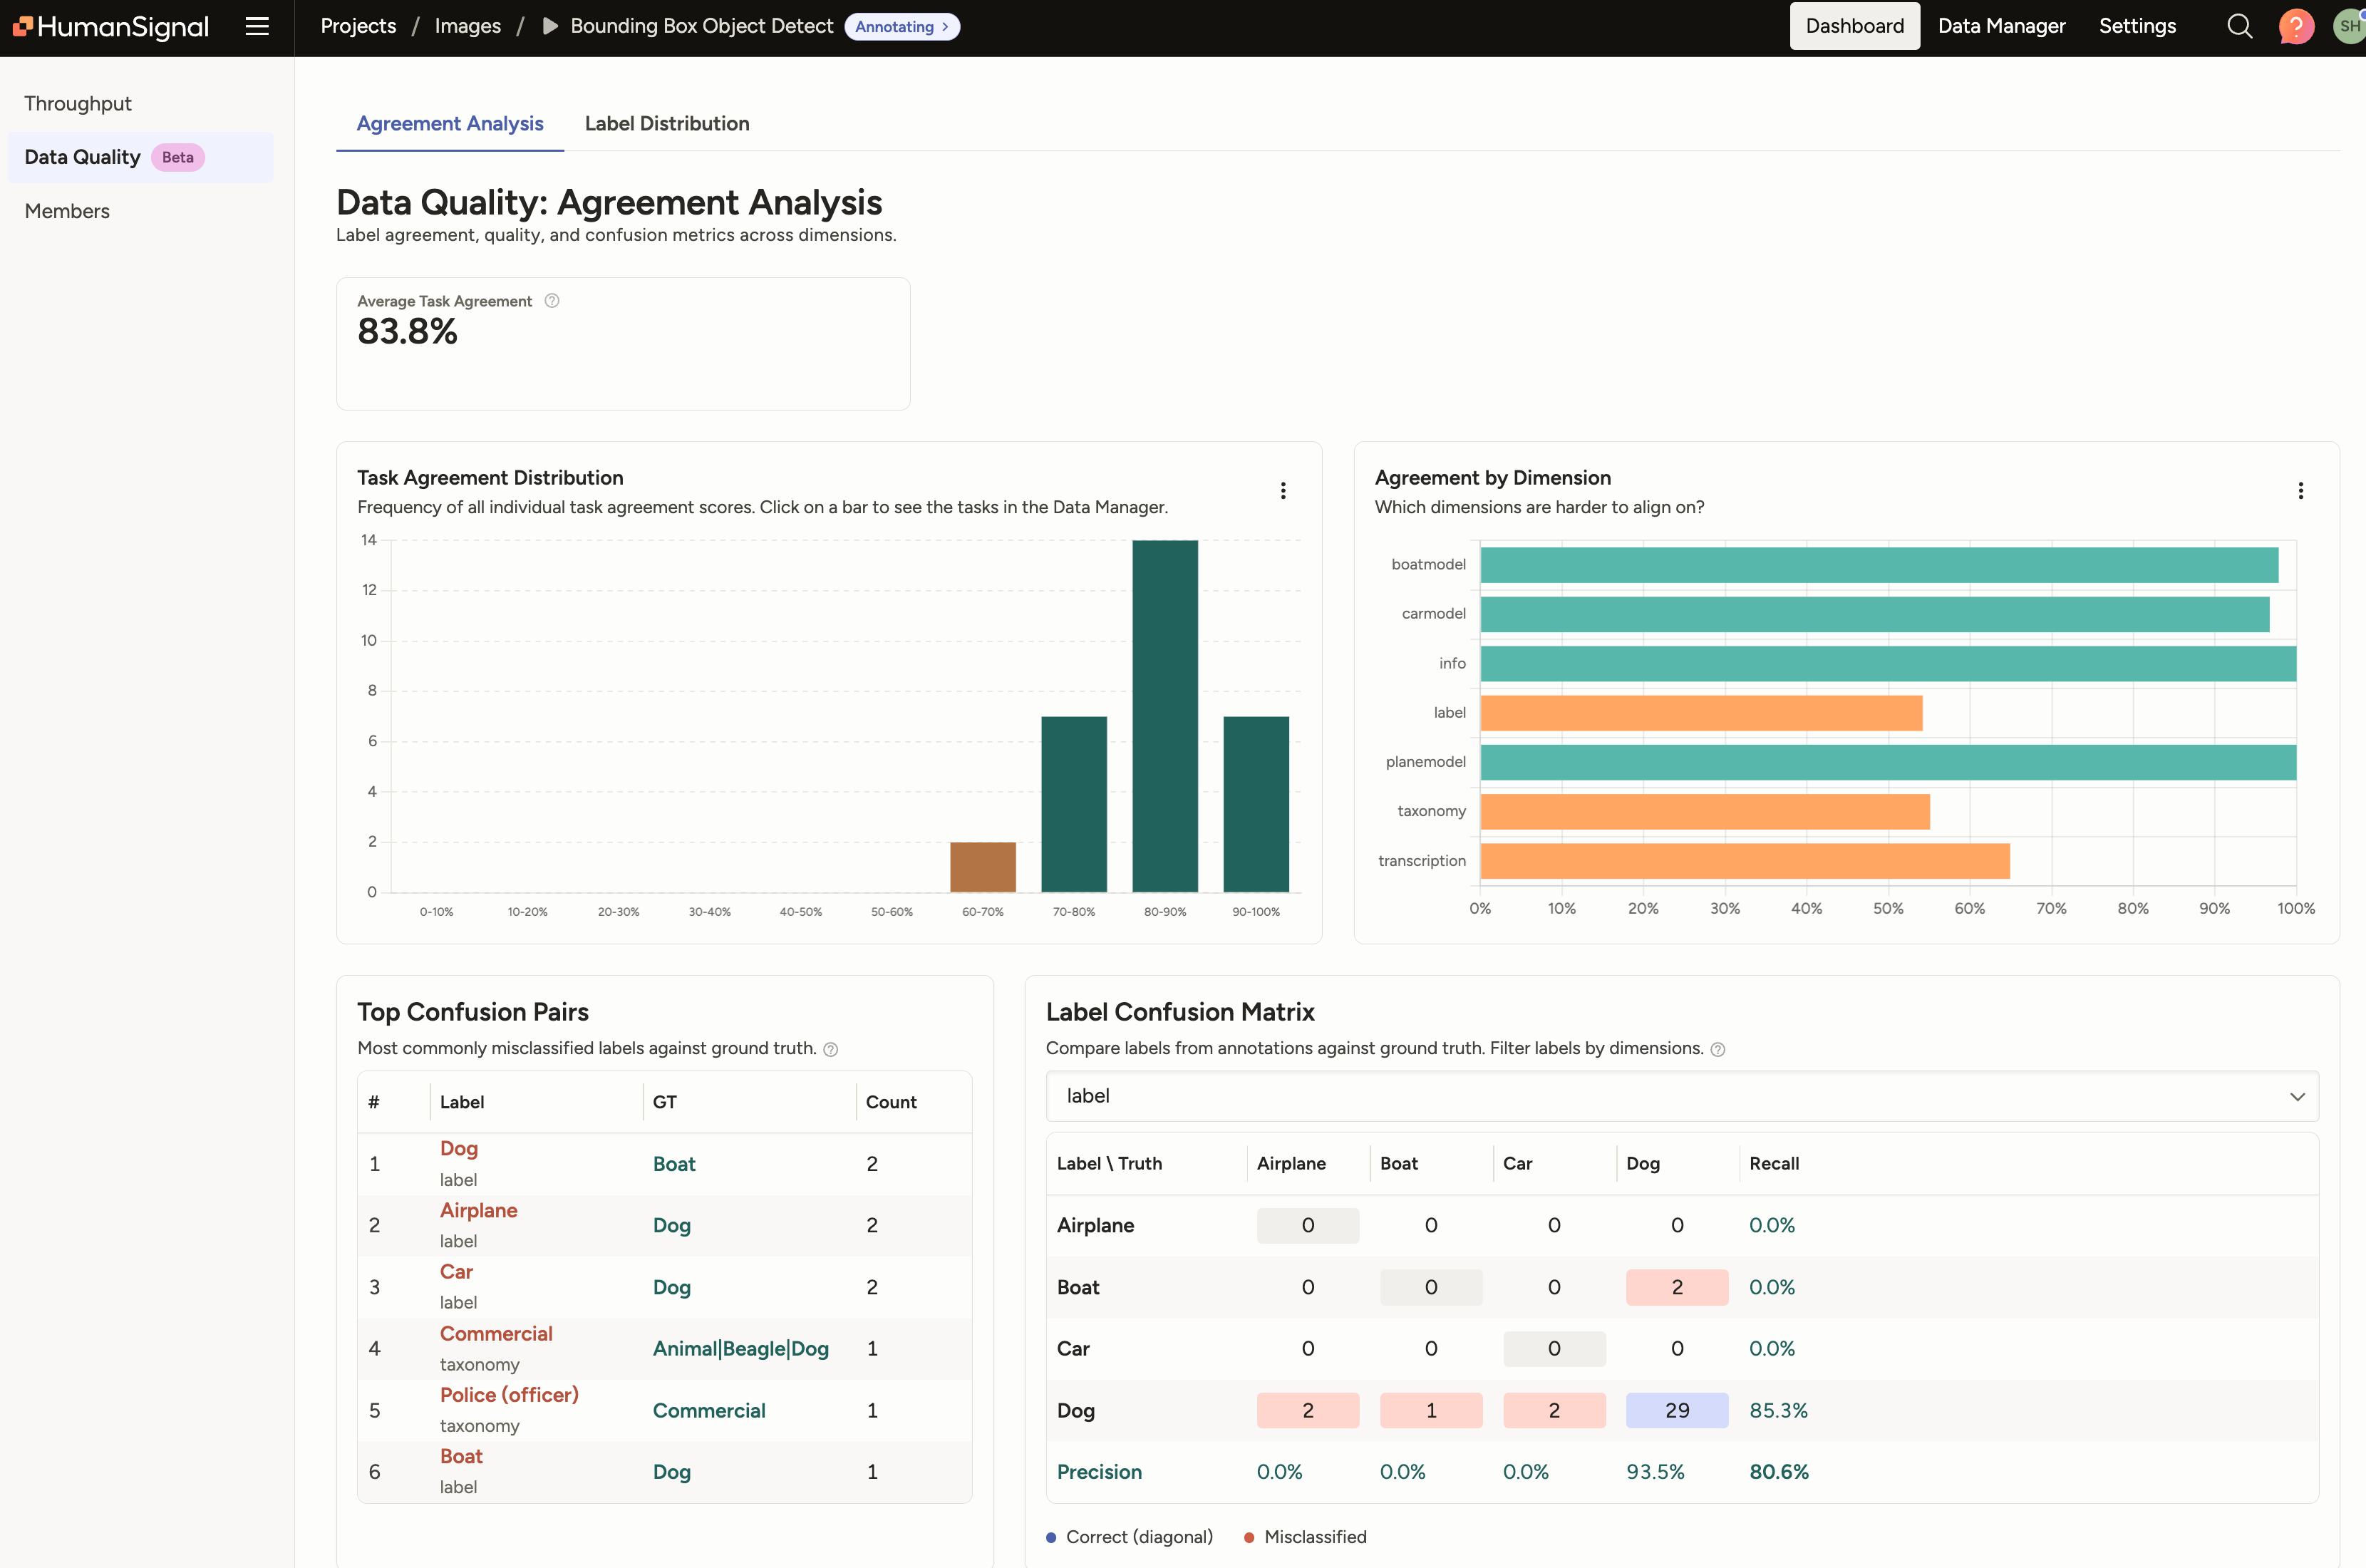Click the transcription dimension bar
Image resolution: width=2366 pixels, height=1568 pixels.
pos(1745,861)
